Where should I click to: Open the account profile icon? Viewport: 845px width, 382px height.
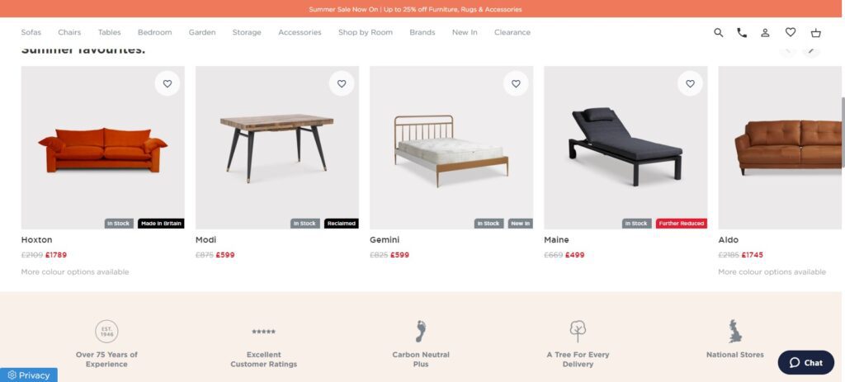point(765,32)
